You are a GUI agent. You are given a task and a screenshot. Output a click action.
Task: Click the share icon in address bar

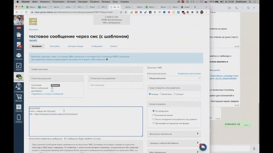pyautogui.click(x=121, y=12)
